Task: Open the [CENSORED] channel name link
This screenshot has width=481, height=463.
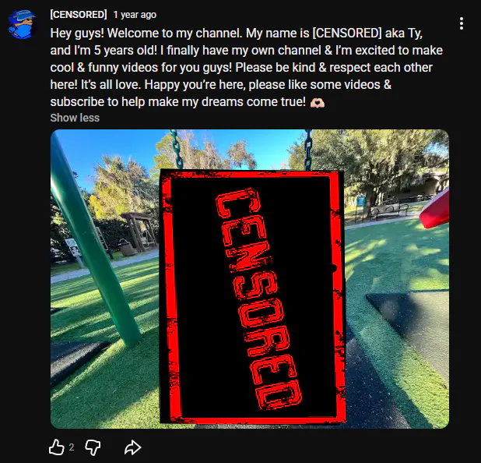Action: pos(79,15)
